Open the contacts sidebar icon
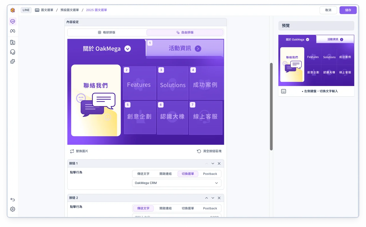The width and height of the screenshot is (366, 227). 13,43
